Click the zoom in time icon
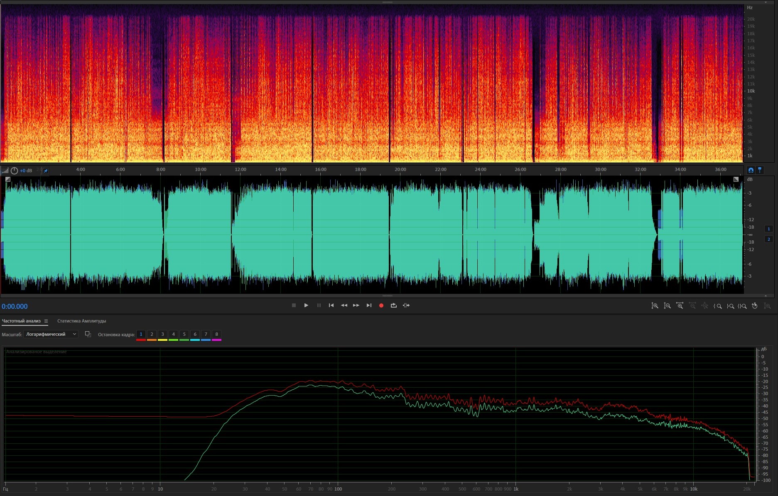 tap(680, 306)
